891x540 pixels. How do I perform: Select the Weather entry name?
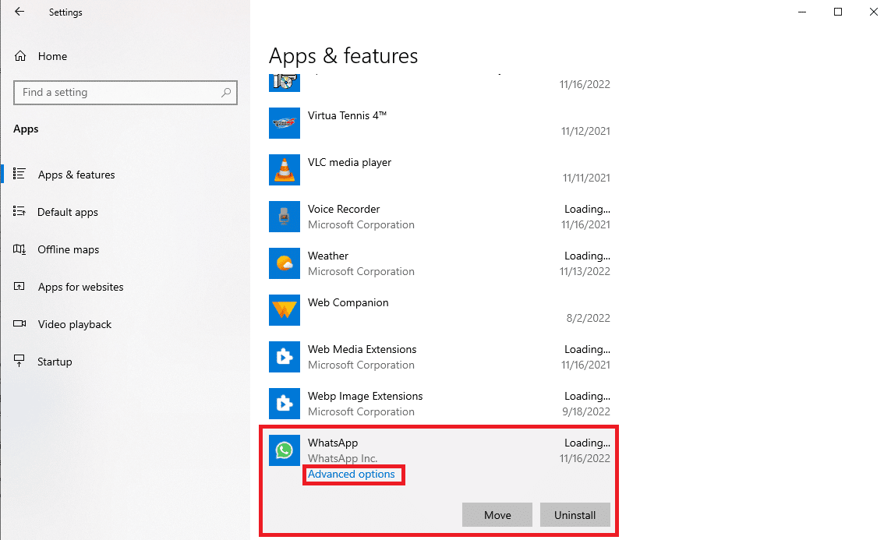[x=328, y=256]
